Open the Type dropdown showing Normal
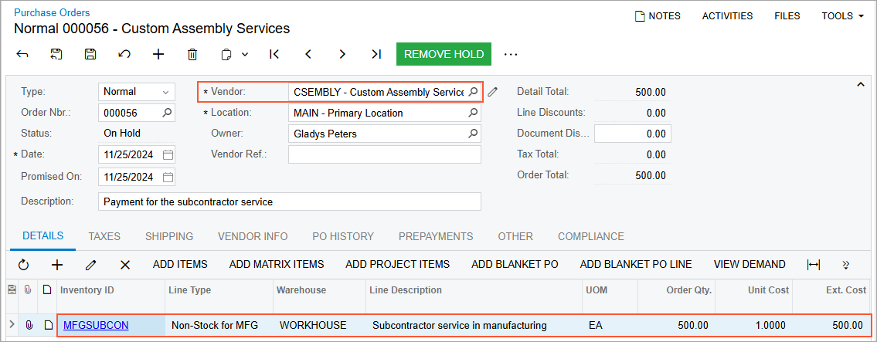 (137, 92)
